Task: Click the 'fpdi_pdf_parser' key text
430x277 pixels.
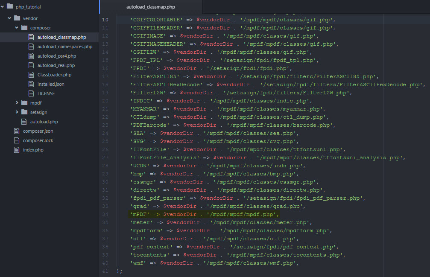Action: pyautogui.click(x=158, y=198)
